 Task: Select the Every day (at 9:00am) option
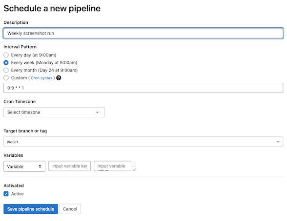[x=6, y=55]
